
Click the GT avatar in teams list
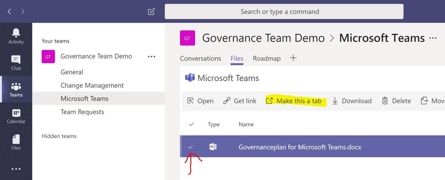(48, 57)
